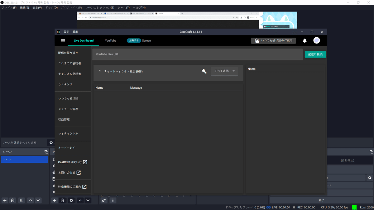The image size is (374, 210).
Task: Click the external link icon beside CastCraftの使い方
Action: [85, 162]
